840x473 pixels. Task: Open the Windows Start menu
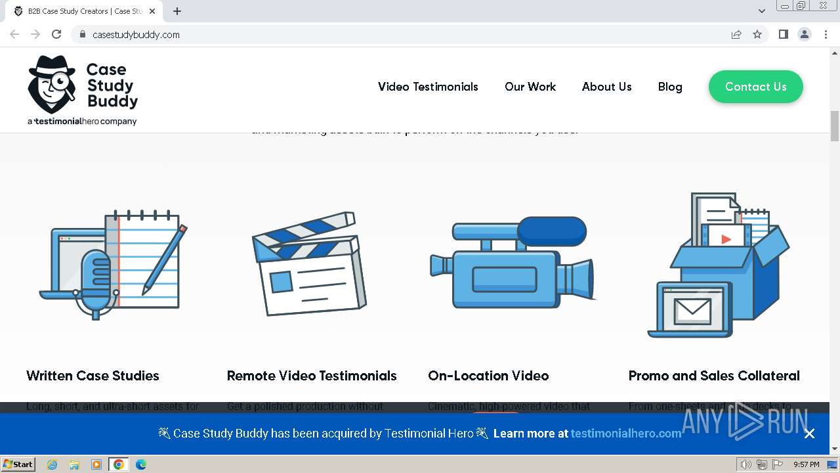pos(18,464)
